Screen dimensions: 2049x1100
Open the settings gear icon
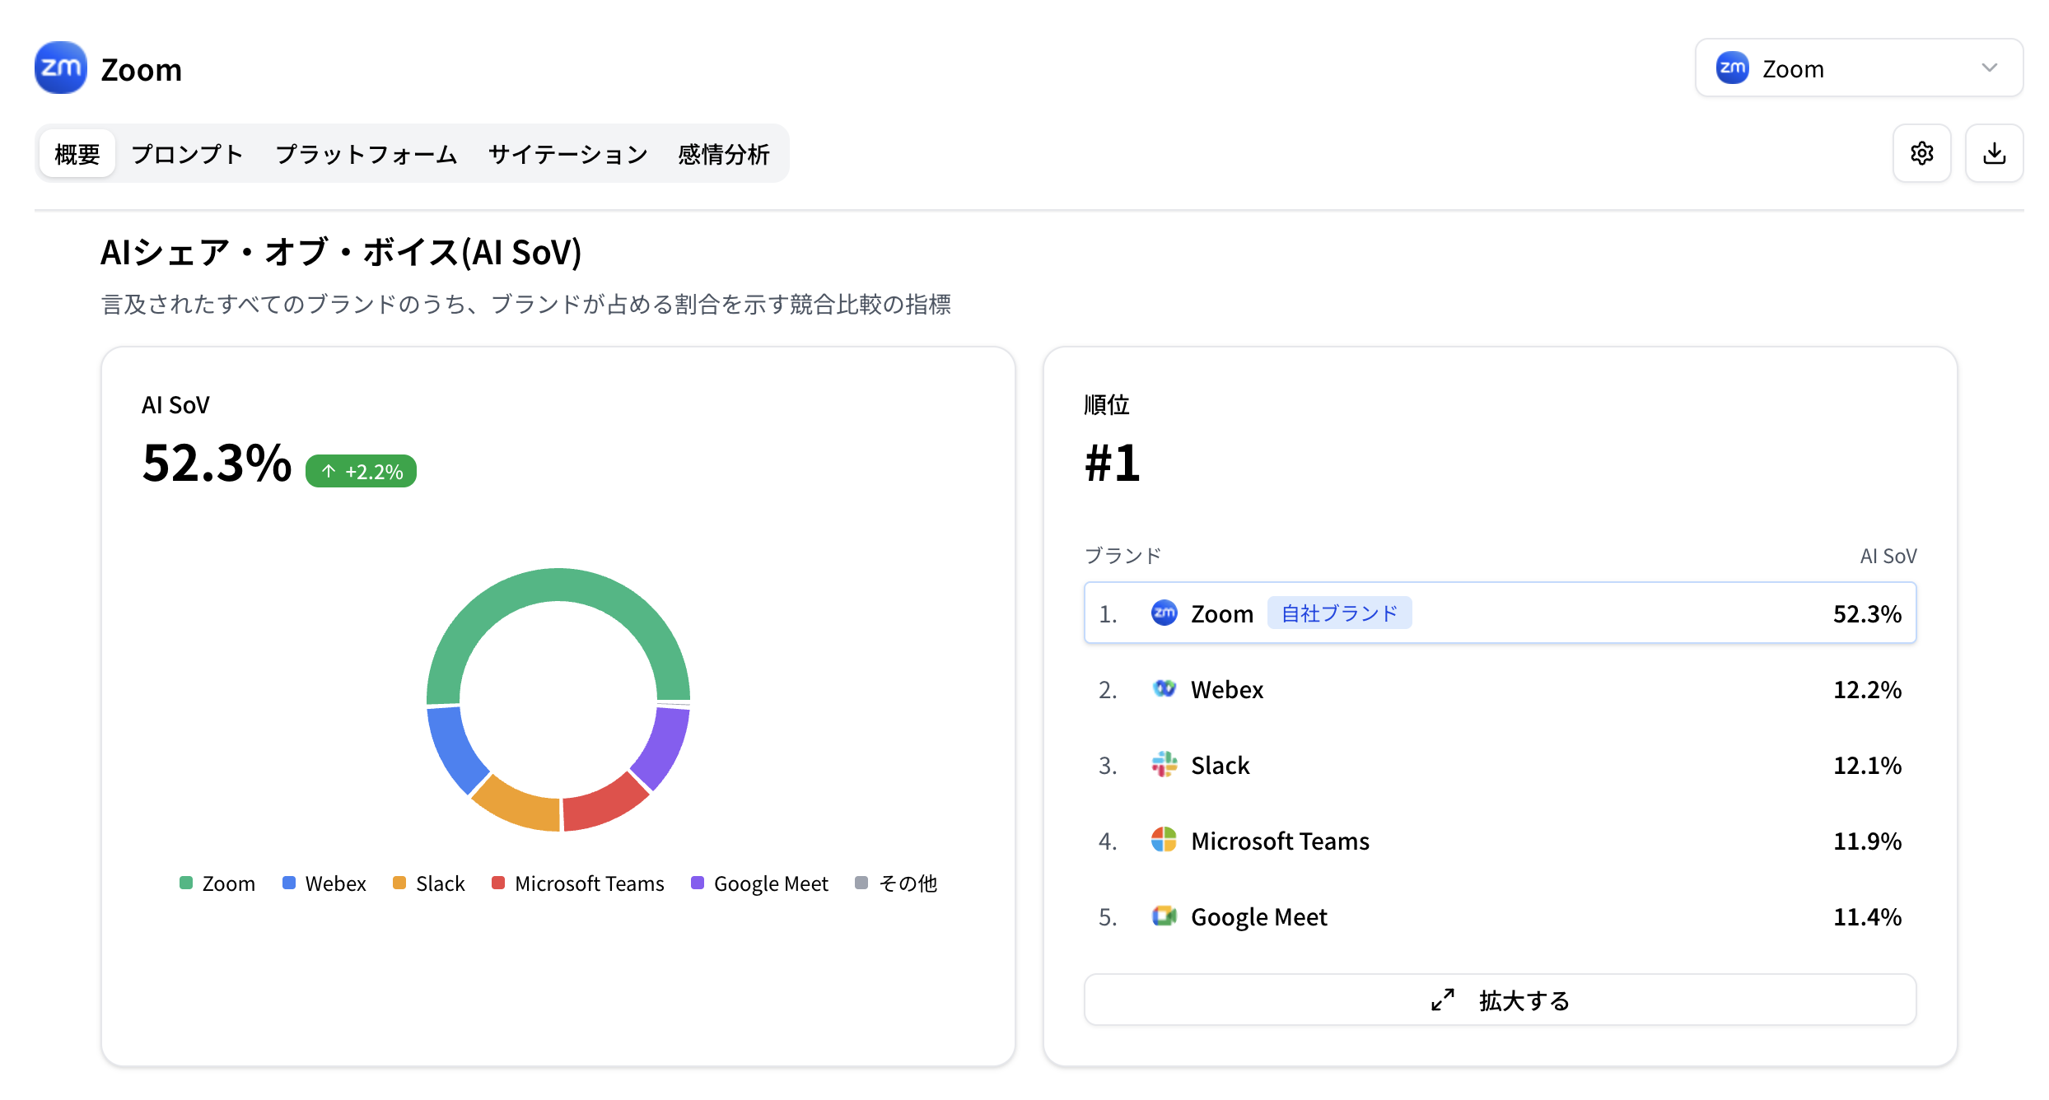pyautogui.click(x=1921, y=153)
